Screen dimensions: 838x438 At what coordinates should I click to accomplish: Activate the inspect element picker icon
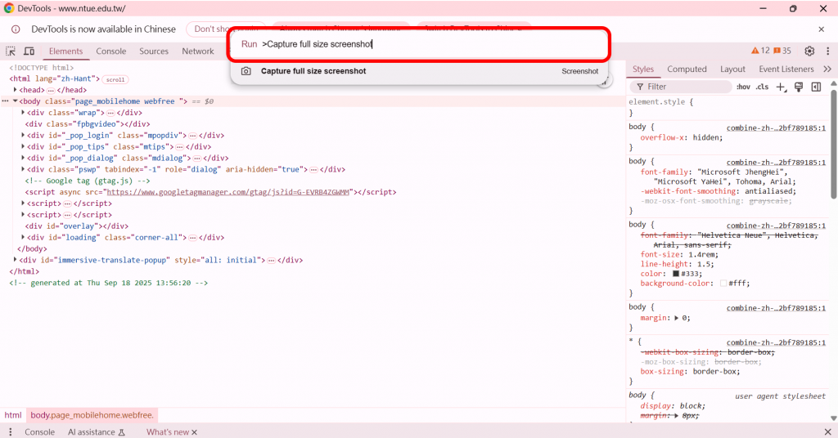pos(11,51)
